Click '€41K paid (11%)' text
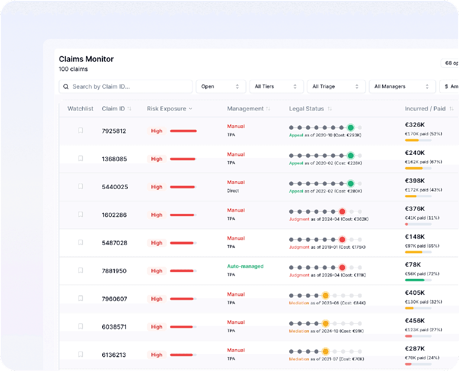 [x=422, y=218]
